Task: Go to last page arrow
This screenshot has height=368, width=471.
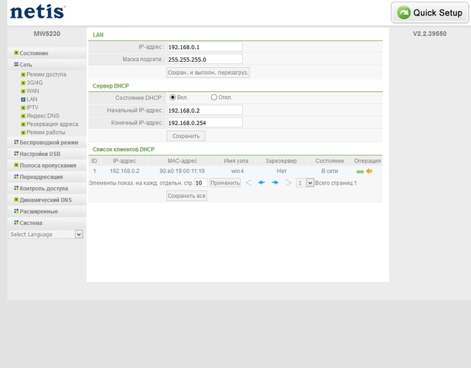Action: [288, 183]
